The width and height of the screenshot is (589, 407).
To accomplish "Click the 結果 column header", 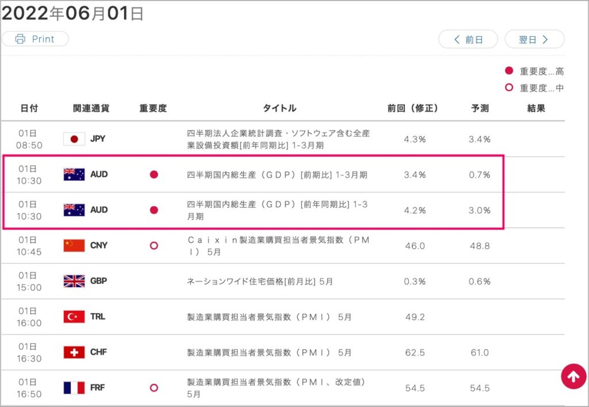I will click(536, 108).
